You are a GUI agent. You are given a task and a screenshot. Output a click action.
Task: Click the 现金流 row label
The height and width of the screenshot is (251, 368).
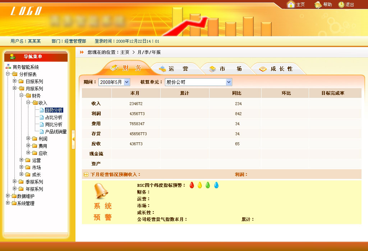click(96, 154)
